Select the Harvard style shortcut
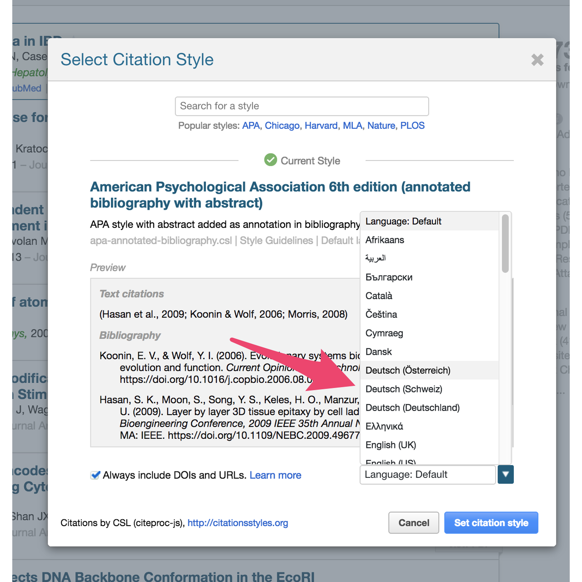 pyautogui.click(x=321, y=125)
